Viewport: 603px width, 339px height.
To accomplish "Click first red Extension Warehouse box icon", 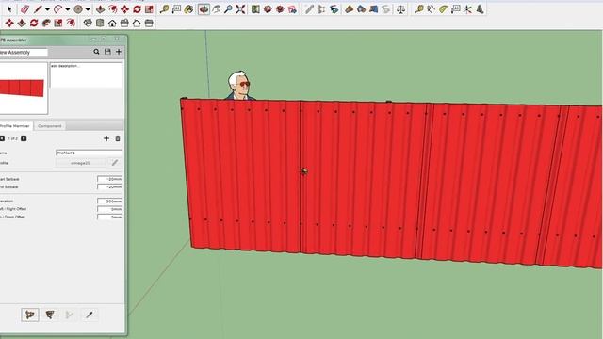I will tap(268, 9).
